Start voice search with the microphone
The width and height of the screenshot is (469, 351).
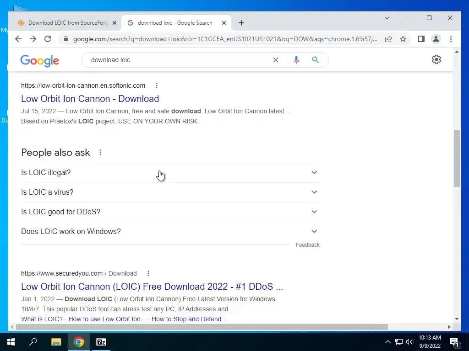coord(296,60)
